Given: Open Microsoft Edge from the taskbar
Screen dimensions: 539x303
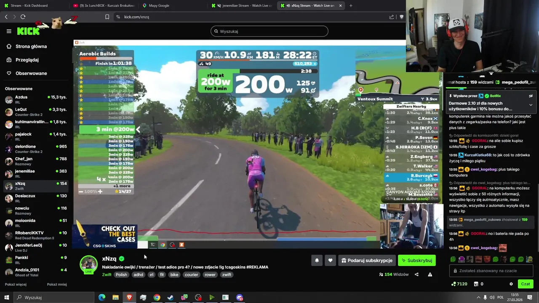Looking at the screenshot, I should [x=102, y=298].
